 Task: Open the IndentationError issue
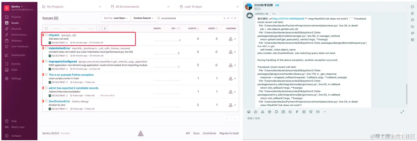(x=59, y=48)
